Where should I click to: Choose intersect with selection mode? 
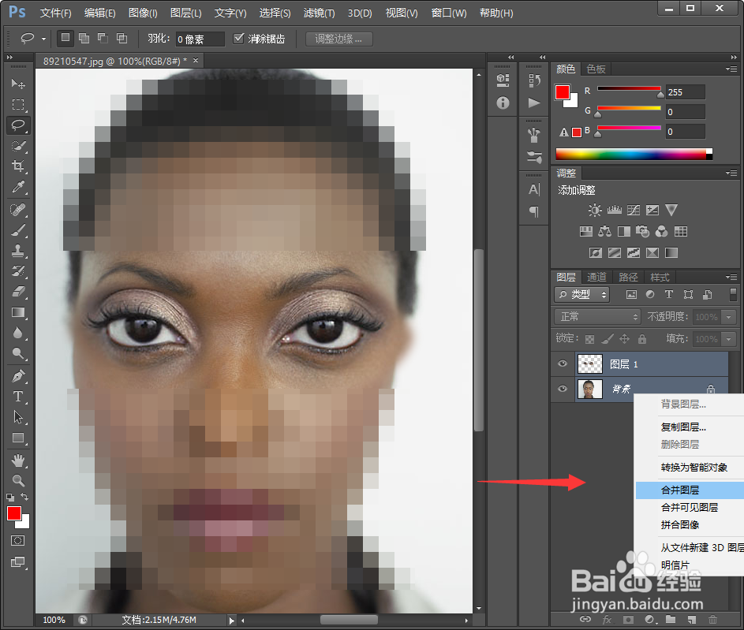point(122,39)
